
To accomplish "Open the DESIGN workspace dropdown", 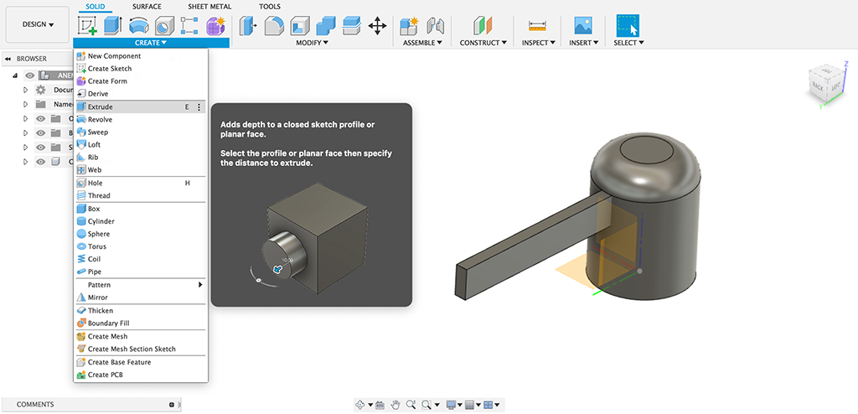I will coord(38,24).
